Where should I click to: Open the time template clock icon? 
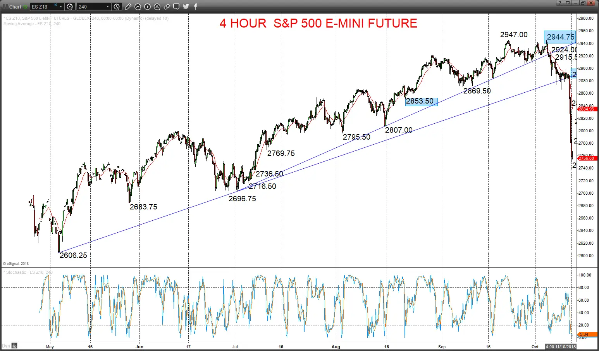coord(117,7)
